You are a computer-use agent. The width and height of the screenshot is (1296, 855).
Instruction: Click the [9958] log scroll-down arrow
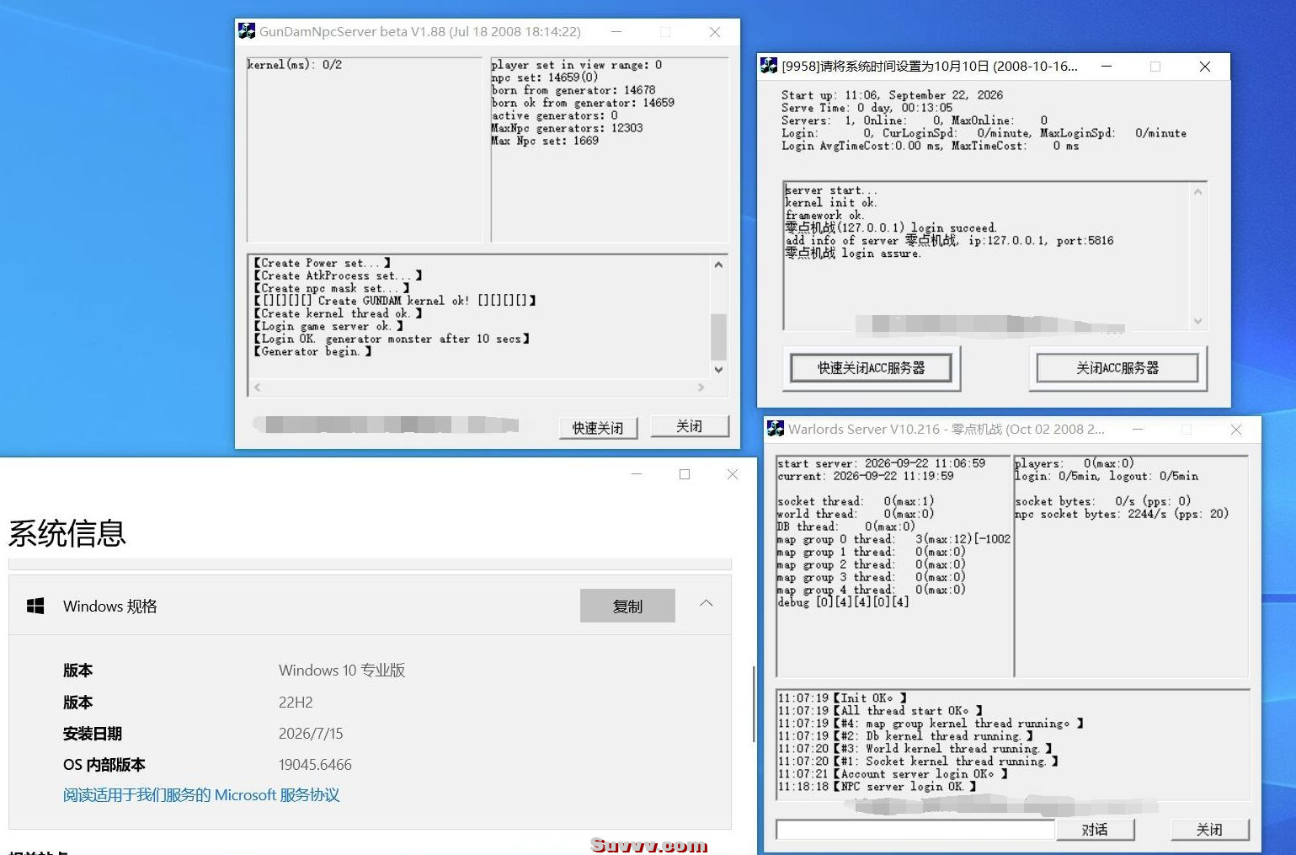tap(1197, 321)
